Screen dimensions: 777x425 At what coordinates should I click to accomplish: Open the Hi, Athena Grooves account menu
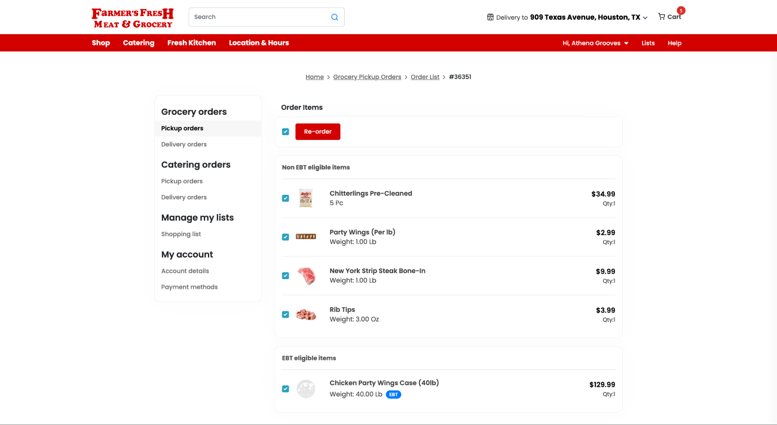(595, 43)
